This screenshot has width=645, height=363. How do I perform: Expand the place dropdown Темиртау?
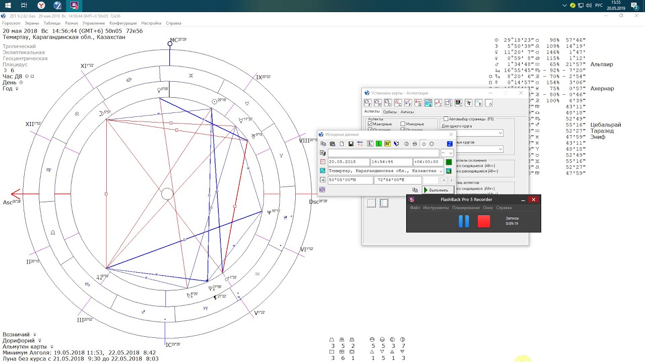(441, 171)
